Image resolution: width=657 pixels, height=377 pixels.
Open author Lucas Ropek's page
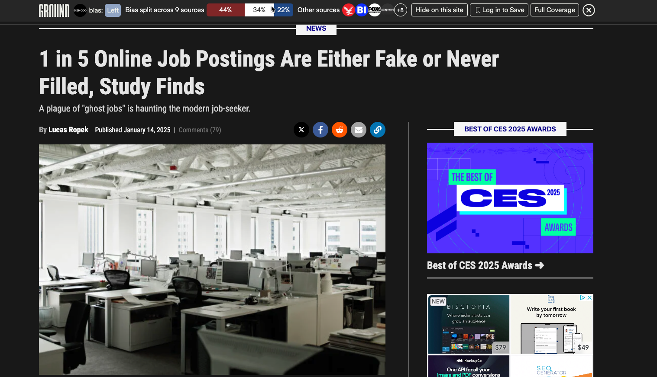point(68,130)
